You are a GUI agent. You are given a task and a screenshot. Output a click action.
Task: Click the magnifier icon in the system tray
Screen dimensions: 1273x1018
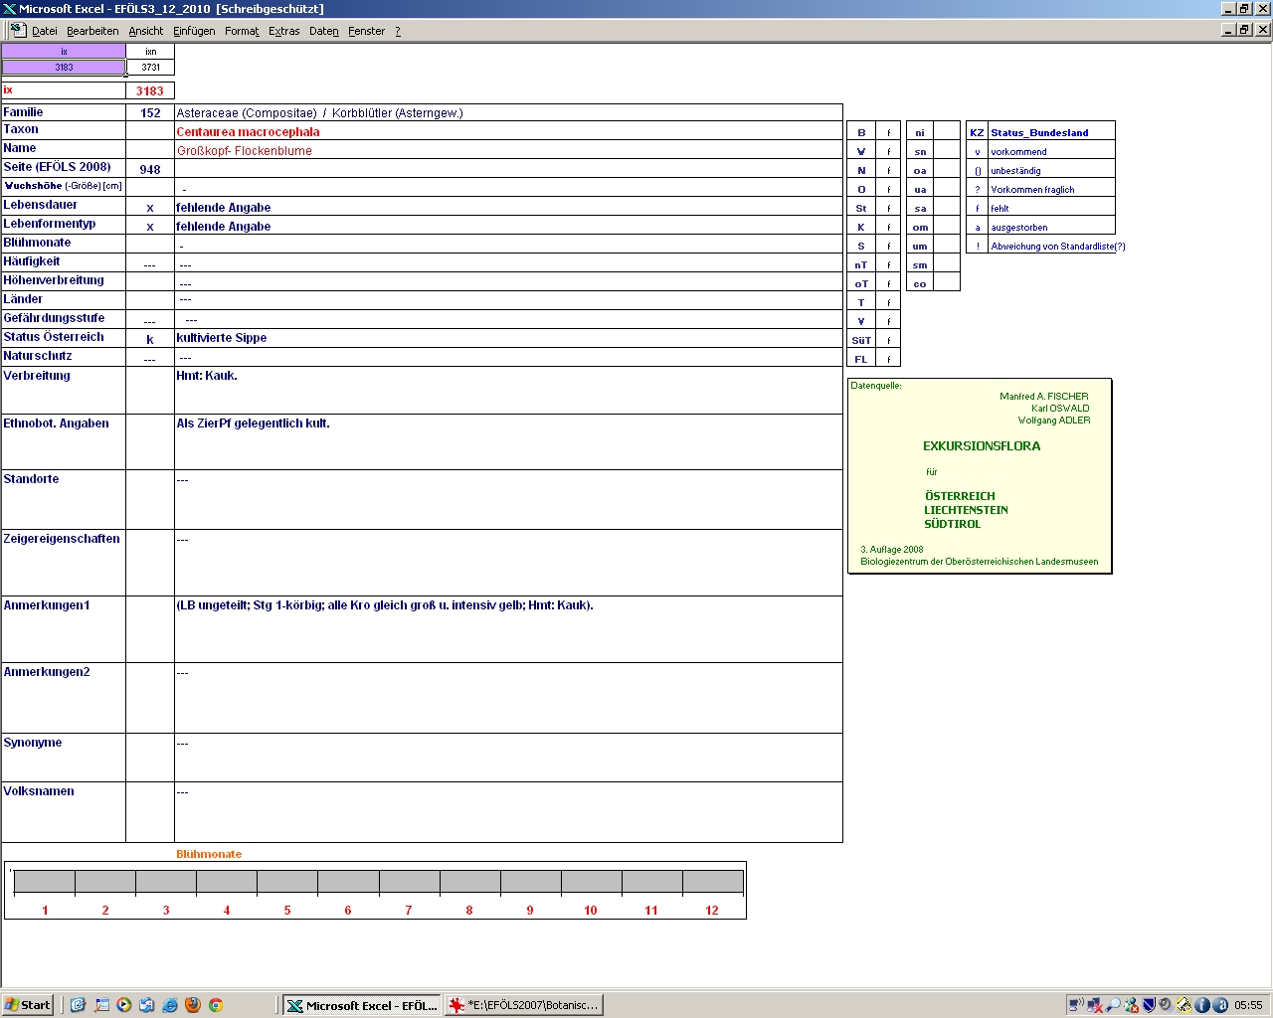click(x=1113, y=1005)
